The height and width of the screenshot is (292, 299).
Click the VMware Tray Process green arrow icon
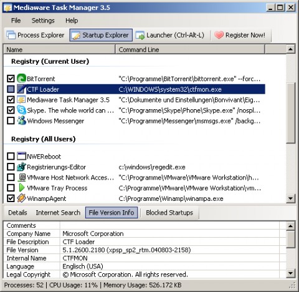pyautogui.click(x=21, y=188)
